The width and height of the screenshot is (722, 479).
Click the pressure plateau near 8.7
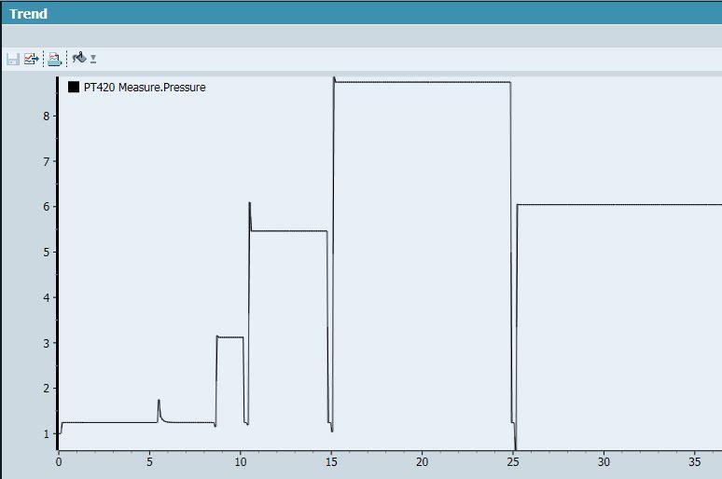(x=423, y=82)
